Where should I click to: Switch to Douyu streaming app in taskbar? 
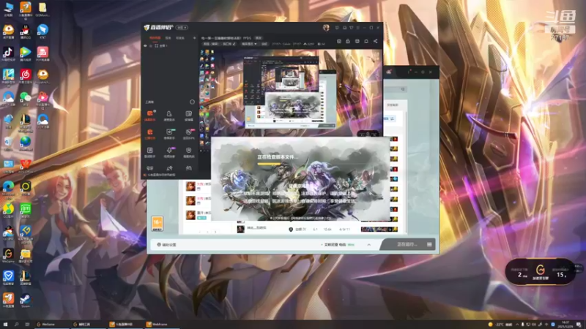coord(125,325)
